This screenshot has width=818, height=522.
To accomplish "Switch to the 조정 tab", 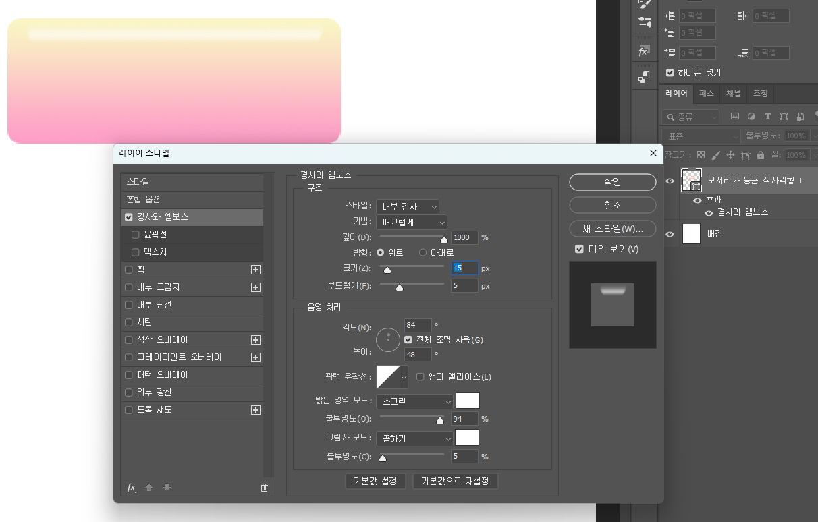I will point(761,94).
